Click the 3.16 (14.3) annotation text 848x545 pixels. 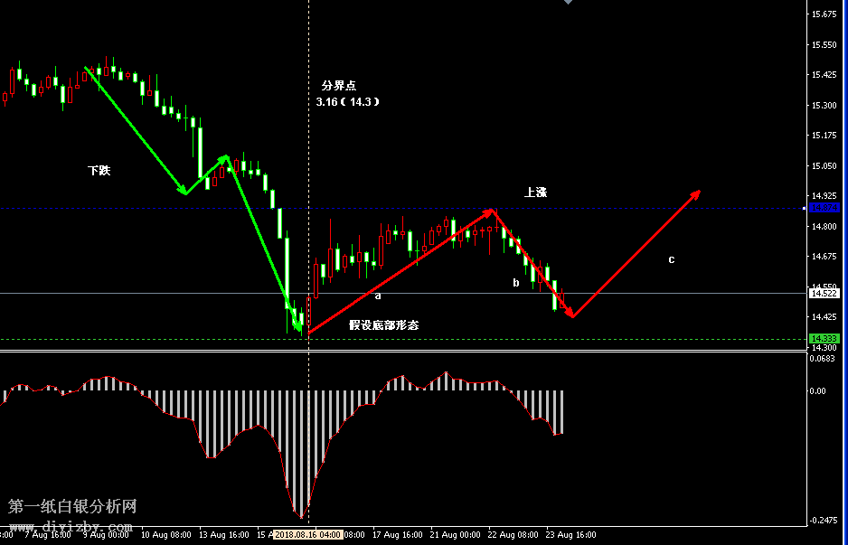347,102
